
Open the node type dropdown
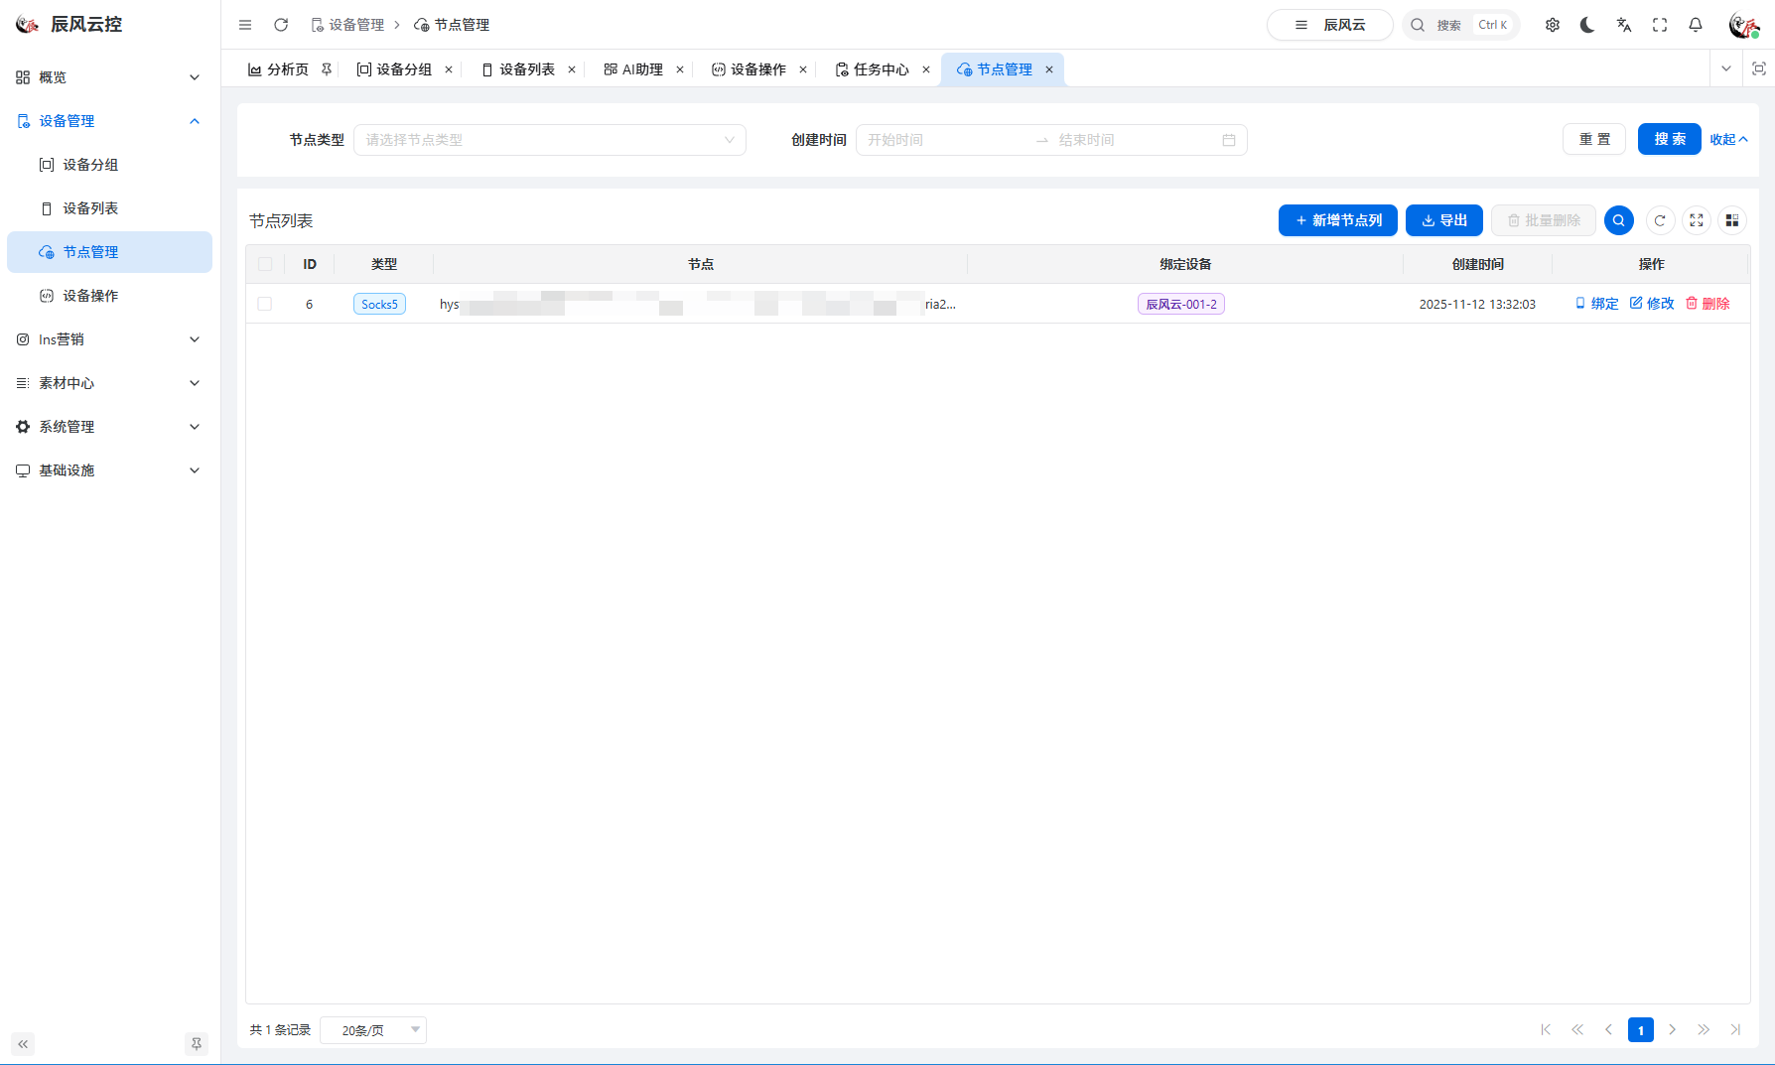click(x=549, y=140)
